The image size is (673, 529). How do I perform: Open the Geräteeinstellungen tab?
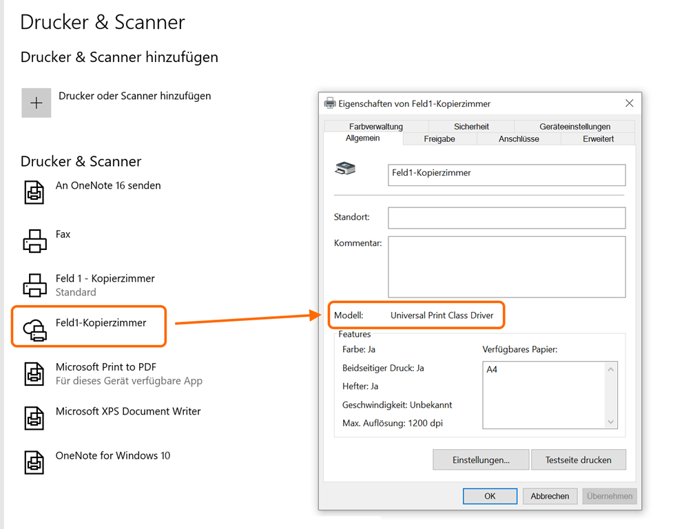click(574, 126)
